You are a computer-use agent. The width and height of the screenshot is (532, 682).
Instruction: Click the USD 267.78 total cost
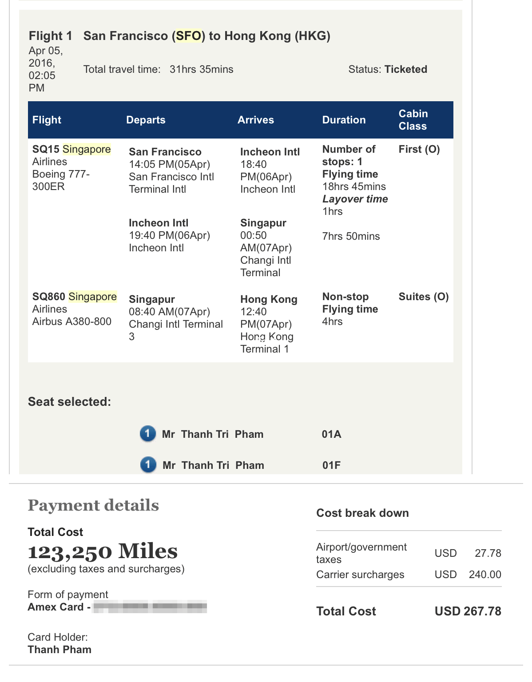tap(468, 611)
